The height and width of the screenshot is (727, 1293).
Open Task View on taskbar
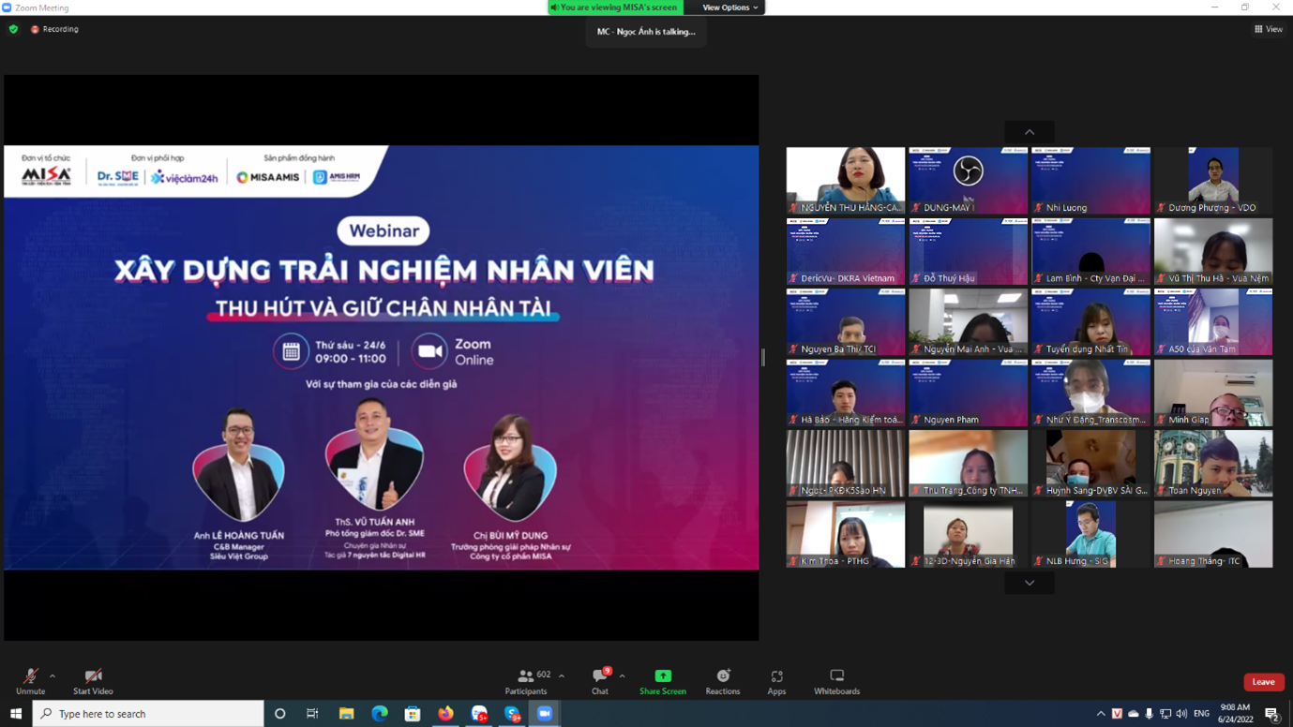pos(312,714)
